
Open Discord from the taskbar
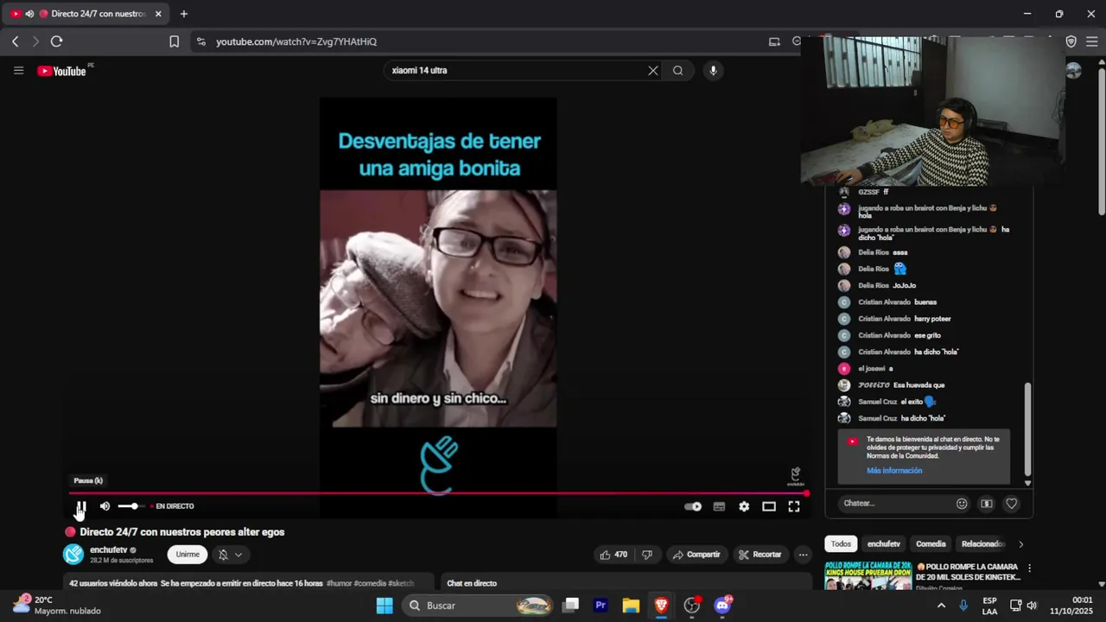pos(722,606)
